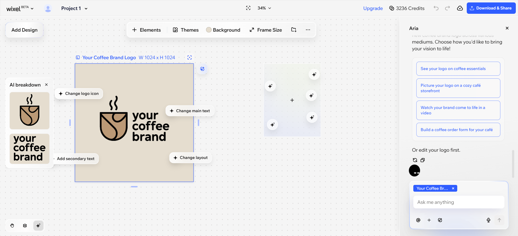This screenshot has width=518, height=236.
Task: Click the left edge handle of the frame
Action: click(70, 123)
